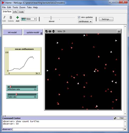Open the Tools menu
Image resolution: width=129 pixels, height=133 pixels.
[15, 8]
